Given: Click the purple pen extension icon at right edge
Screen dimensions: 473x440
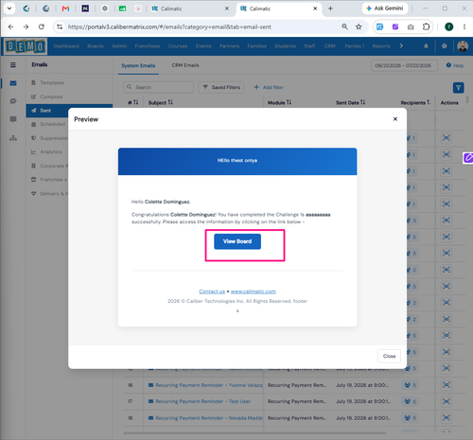Looking at the screenshot, I should (468, 158).
